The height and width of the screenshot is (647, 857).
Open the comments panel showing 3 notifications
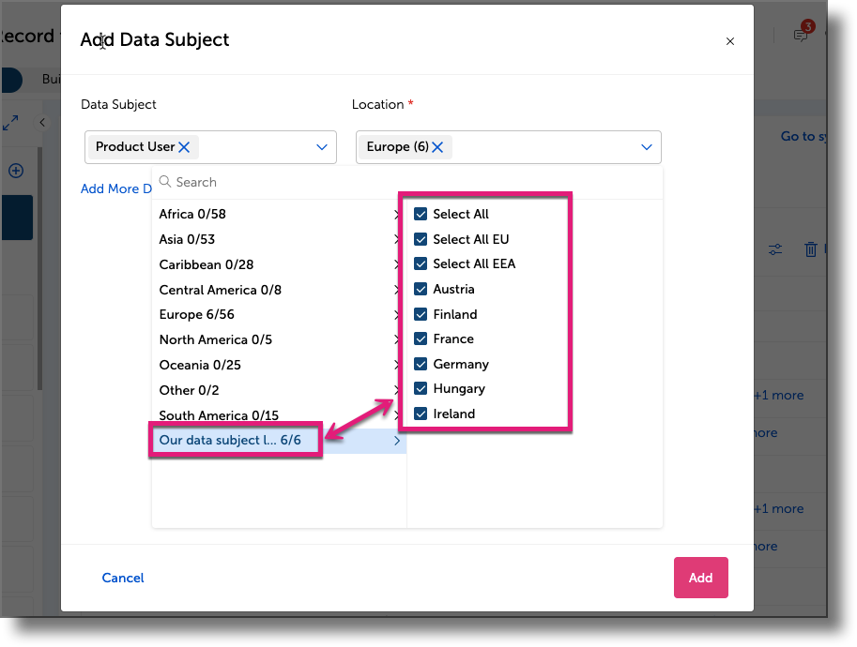800,34
